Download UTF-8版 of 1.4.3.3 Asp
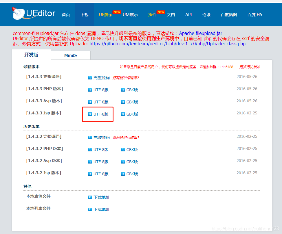 point(101,102)
